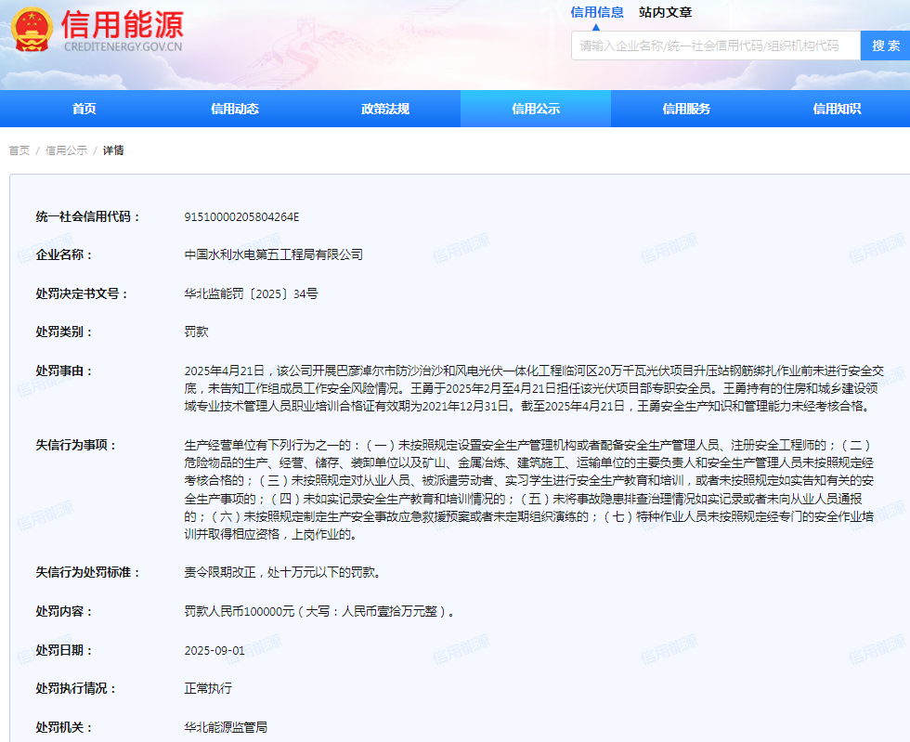Open the 信用知识 navigation item
The image size is (910, 742).
(837, 109)
